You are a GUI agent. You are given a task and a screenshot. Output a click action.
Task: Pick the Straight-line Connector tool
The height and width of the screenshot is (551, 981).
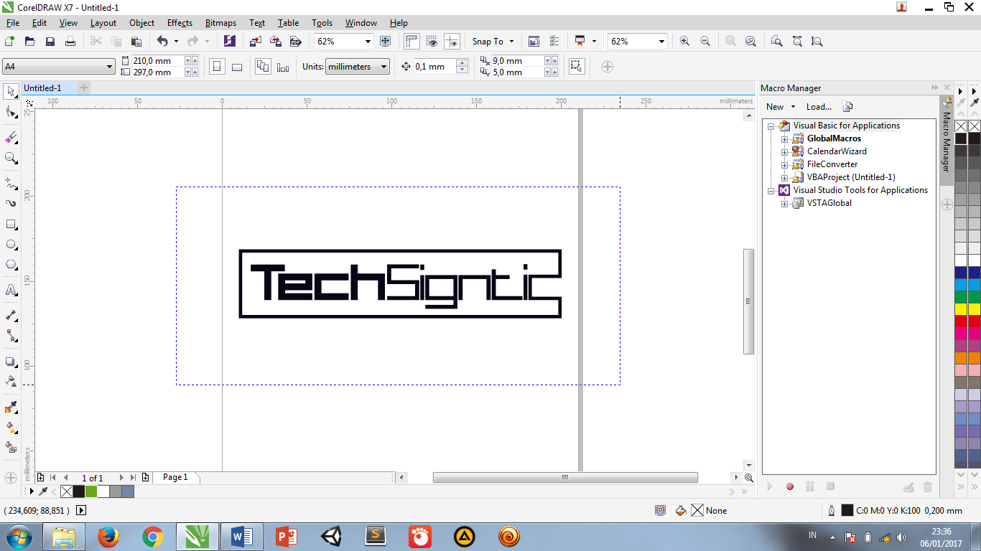pyautogui.click(x=11, y=335)
